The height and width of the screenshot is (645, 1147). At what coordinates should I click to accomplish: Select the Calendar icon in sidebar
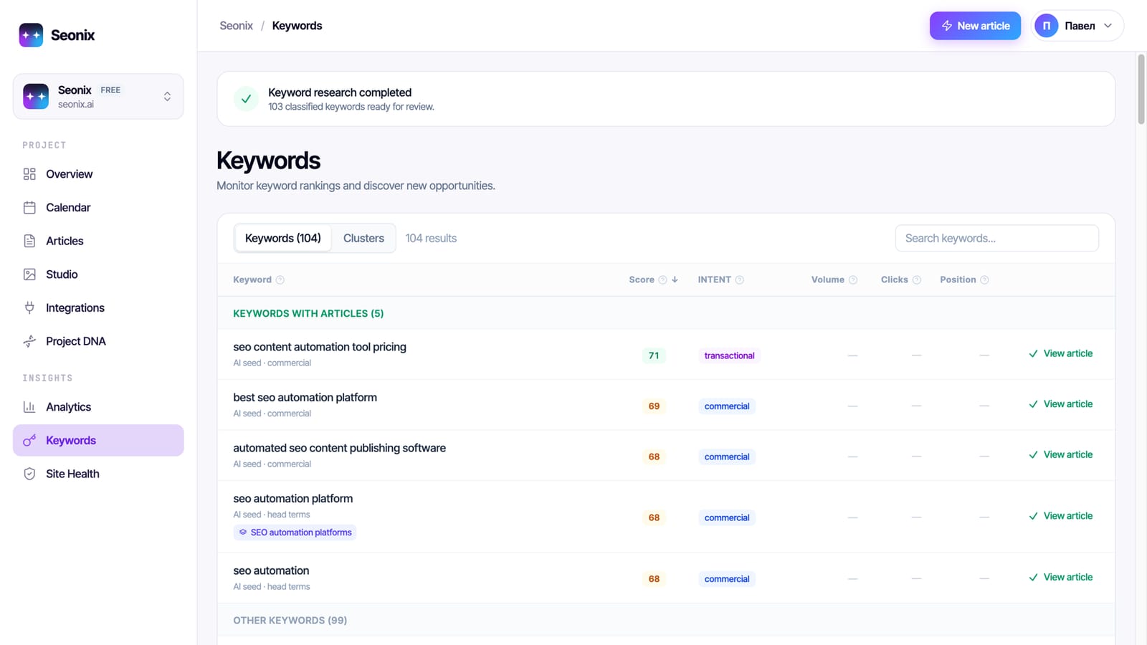[29, 208]
